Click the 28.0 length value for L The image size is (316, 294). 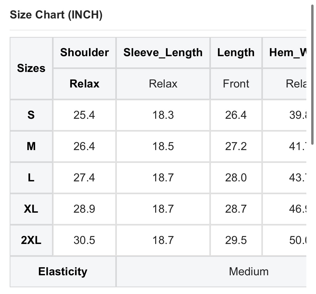click(236, 178)
